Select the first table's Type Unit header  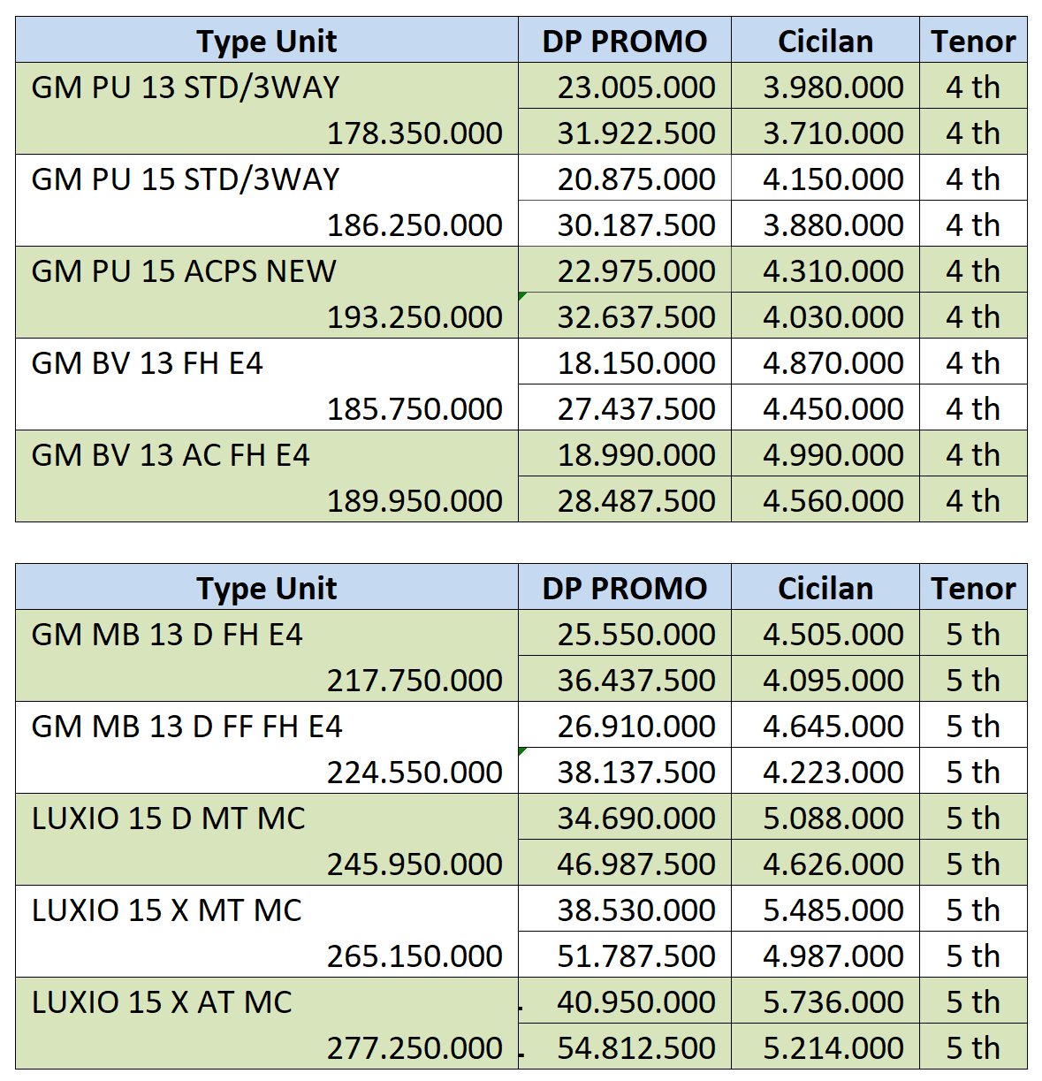(x=267, y=41)
